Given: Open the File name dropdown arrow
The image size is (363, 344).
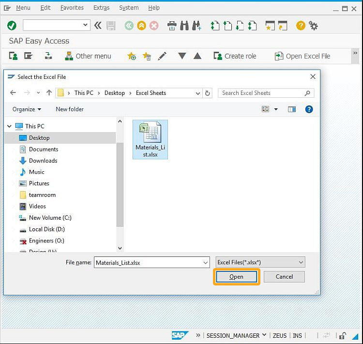Looking at the screenshot, I should pos(205,263).
